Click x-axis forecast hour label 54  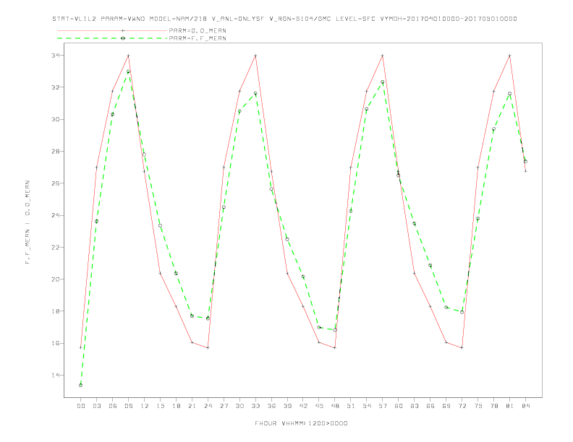coord(367,406)
